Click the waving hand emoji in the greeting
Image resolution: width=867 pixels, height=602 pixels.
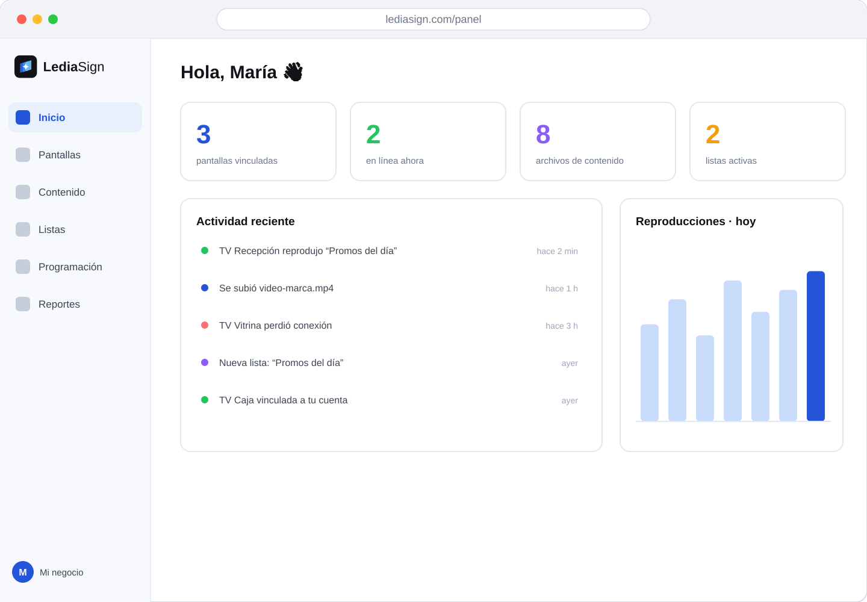pos(293,72)
